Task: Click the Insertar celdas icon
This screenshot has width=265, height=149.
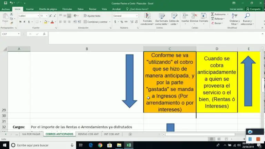Action: [x=185, y=18]
